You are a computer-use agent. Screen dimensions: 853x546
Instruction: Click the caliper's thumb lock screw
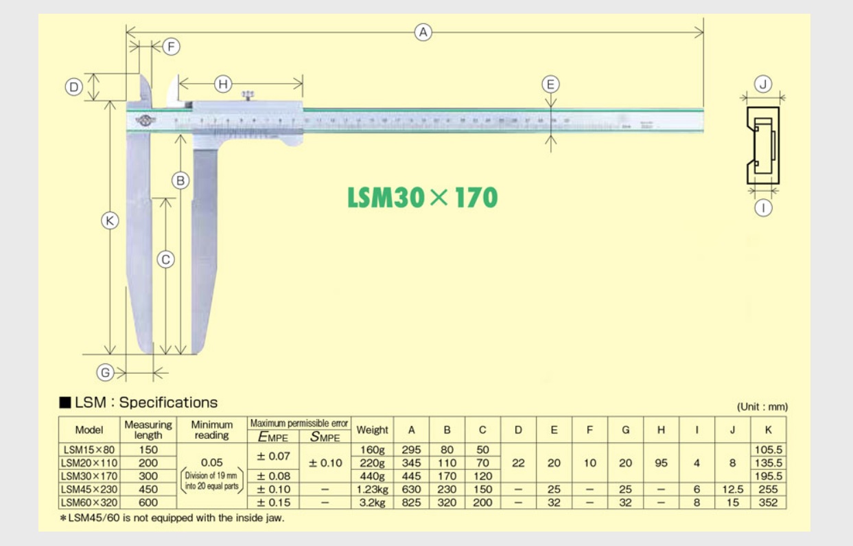coord(248,95)
